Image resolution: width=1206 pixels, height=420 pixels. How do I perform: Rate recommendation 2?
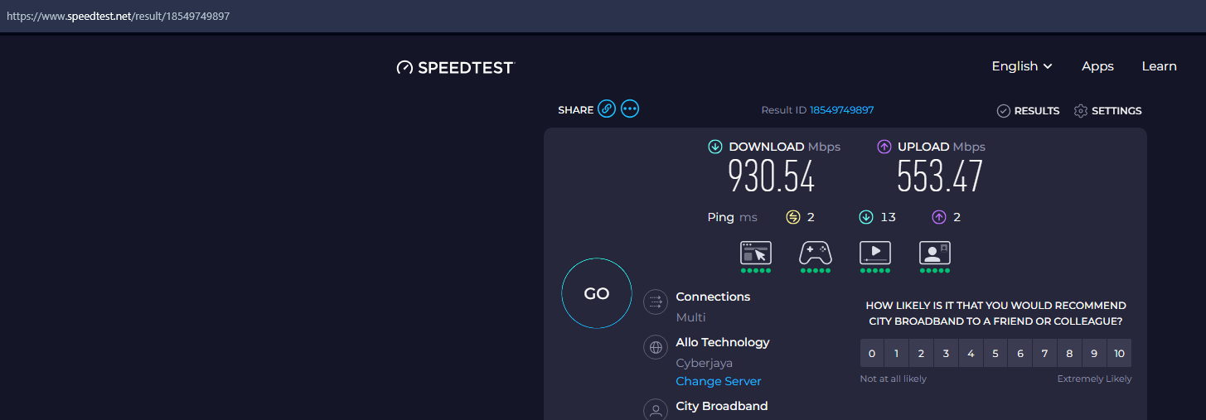point(921,353)
